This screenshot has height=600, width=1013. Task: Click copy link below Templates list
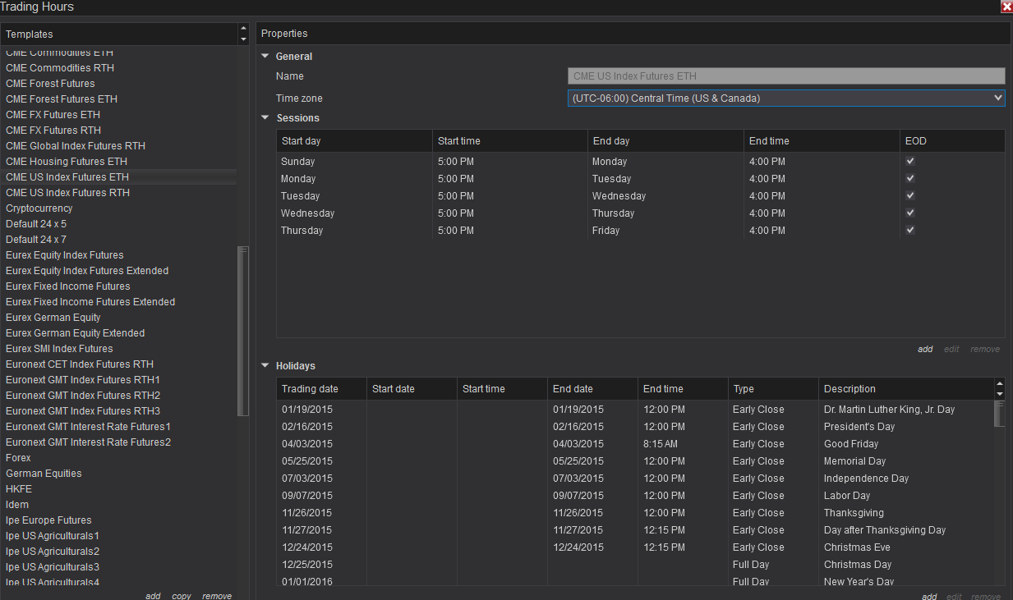[x=182, y=596]
